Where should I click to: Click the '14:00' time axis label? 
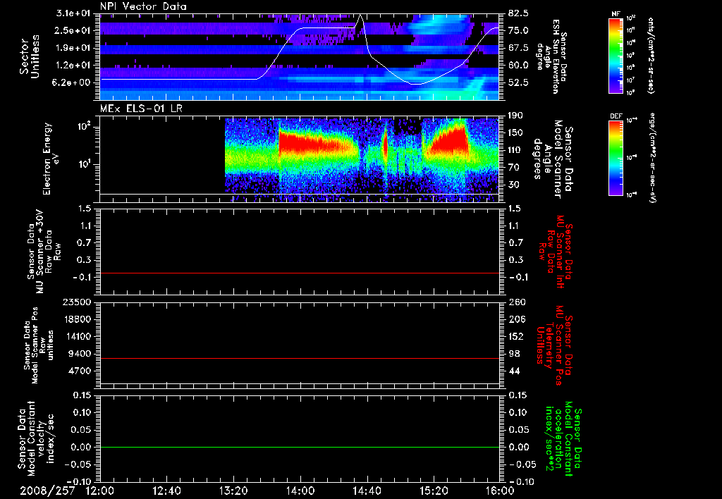tap(300, 491)
